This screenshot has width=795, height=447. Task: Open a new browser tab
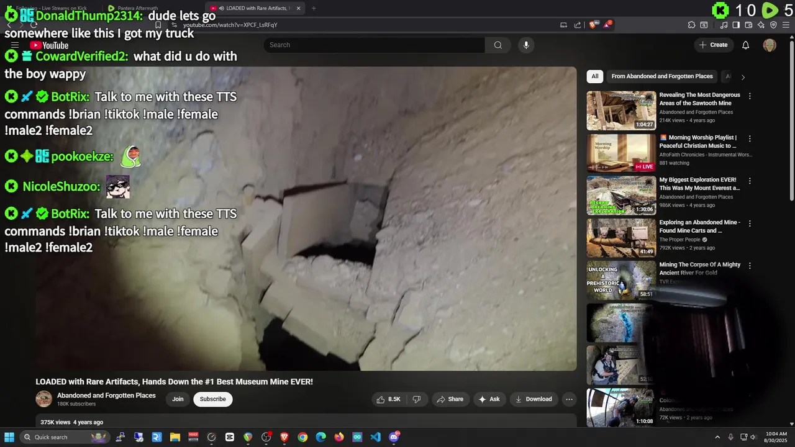[314, 8]
